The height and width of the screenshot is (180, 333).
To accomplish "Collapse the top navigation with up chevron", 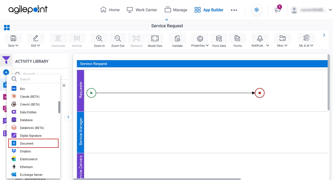I will click(x=167, y=20).
